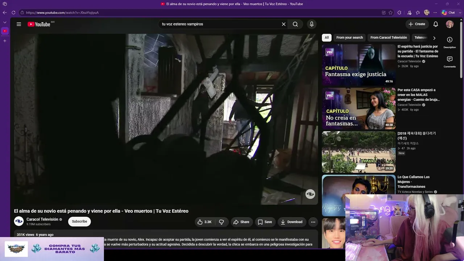Select the From Caracol Televisión chip
464x261 pixels.
(389, 38)
